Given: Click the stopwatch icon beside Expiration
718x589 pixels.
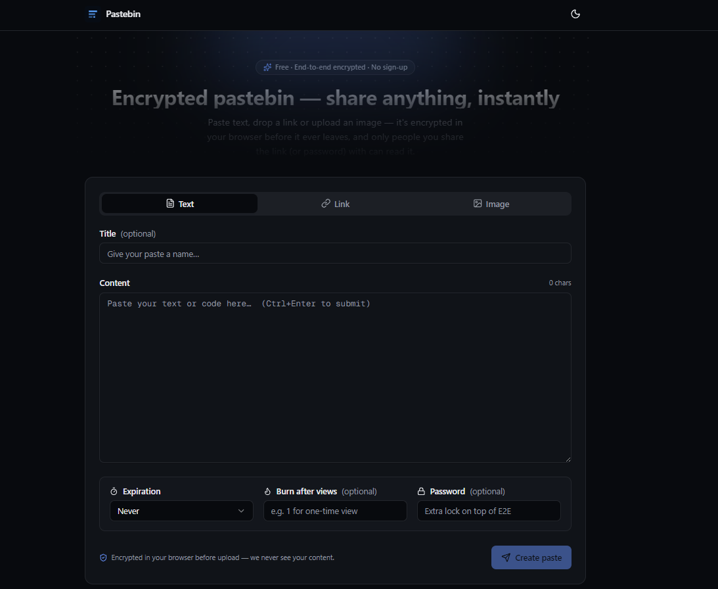Looking at the screenshot, I should 114,491.
